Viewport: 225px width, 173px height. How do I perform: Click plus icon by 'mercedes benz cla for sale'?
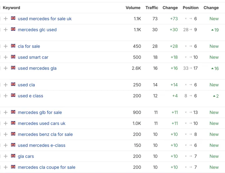pyautogui.click(x=6, y=134)
